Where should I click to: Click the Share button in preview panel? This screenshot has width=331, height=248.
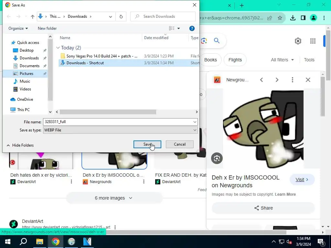coord(263,208)
